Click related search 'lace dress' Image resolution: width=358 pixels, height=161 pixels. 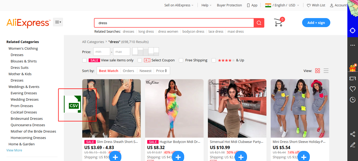coord(216,31)
